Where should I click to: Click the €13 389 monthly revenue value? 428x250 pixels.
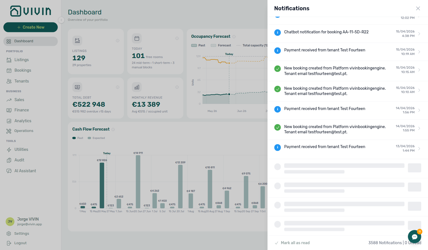click(146, 104)
